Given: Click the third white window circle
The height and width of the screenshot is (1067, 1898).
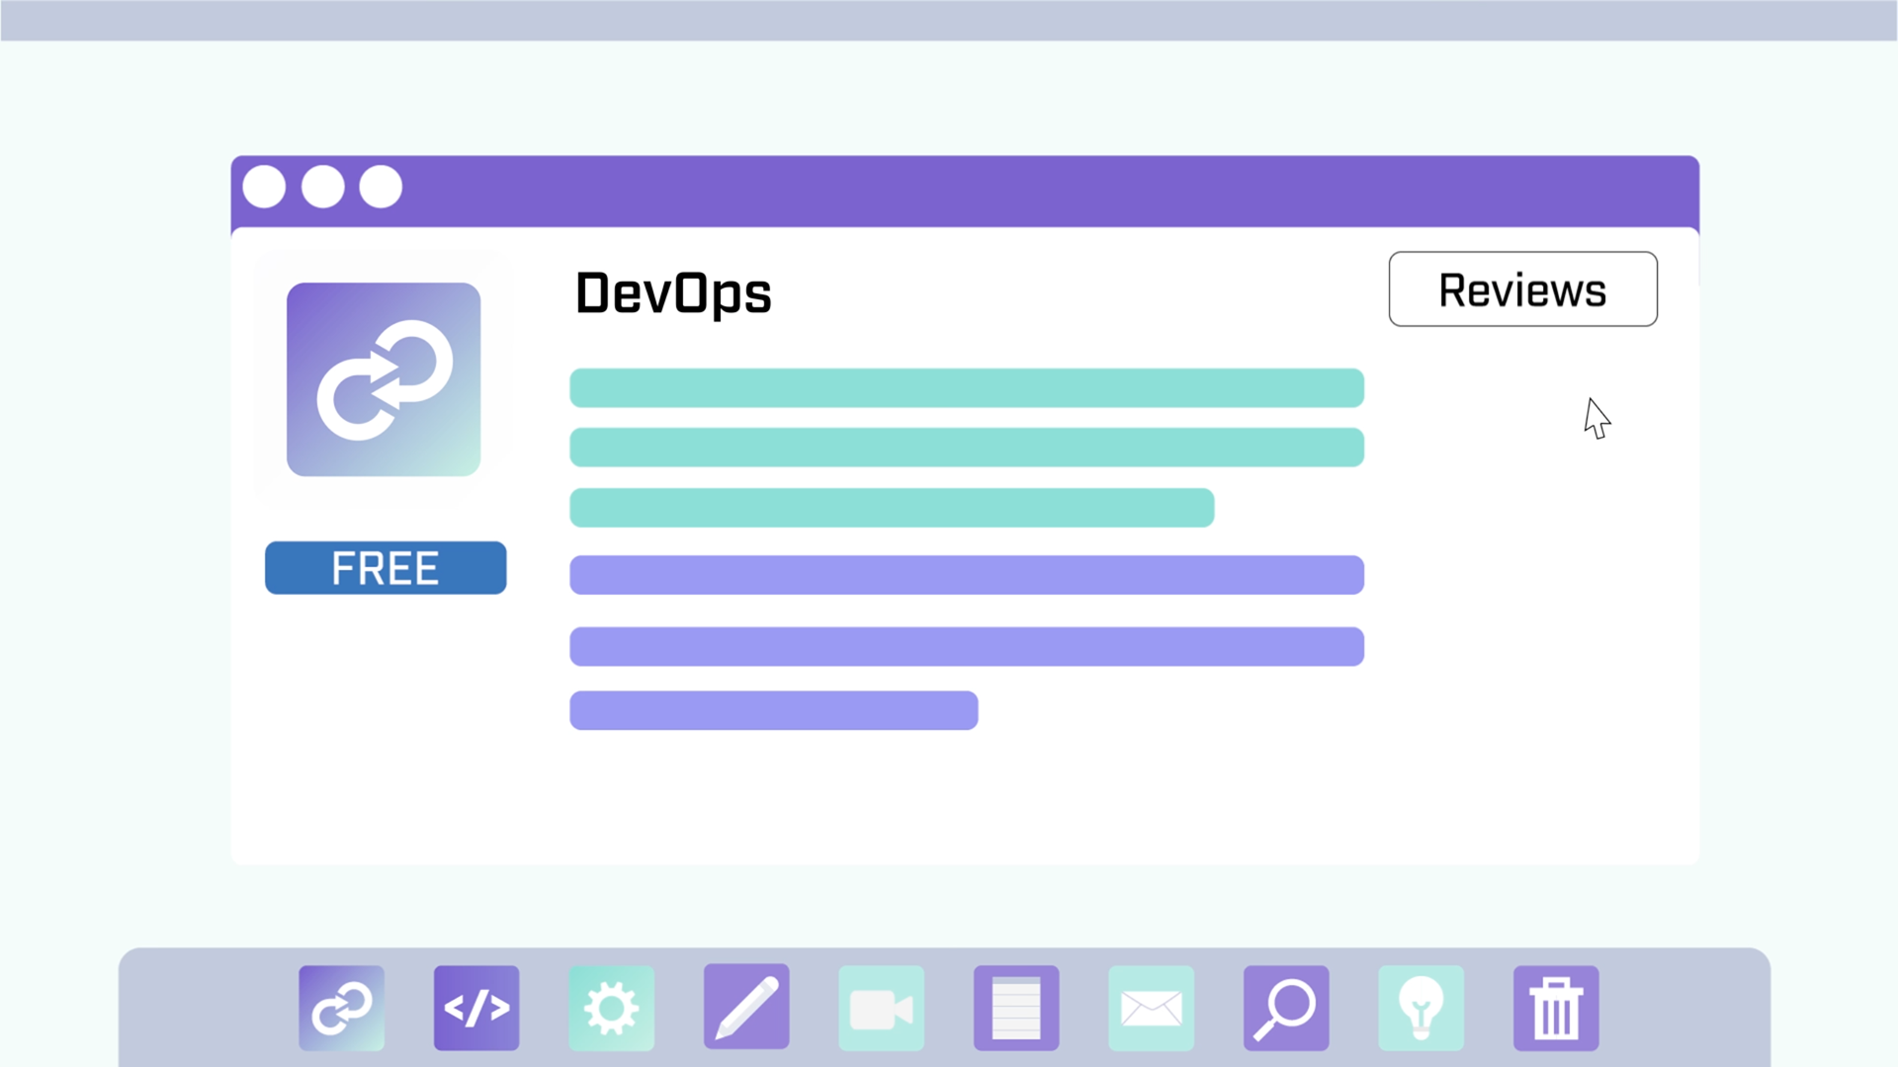Looking at the screenshot, I should pyautogui.click(x=381, y=187).
